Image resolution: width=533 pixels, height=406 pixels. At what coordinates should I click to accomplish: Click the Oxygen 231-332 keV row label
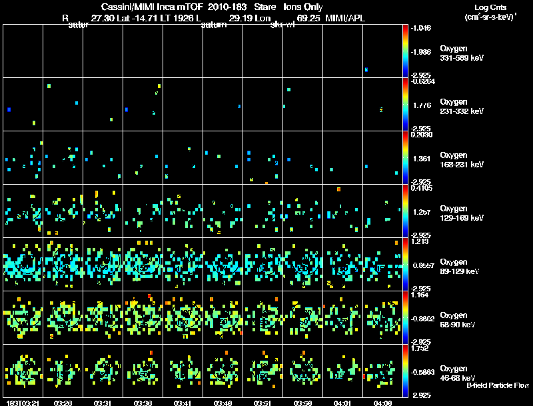tap(462, 106)
